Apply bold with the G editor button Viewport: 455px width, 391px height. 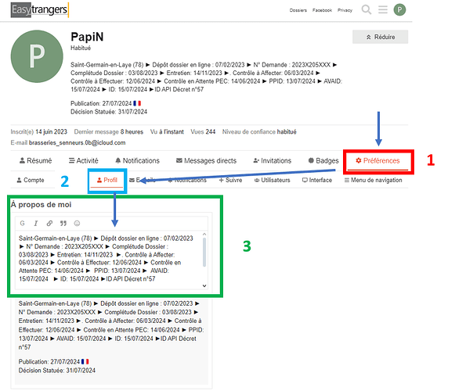click(23, 223)
